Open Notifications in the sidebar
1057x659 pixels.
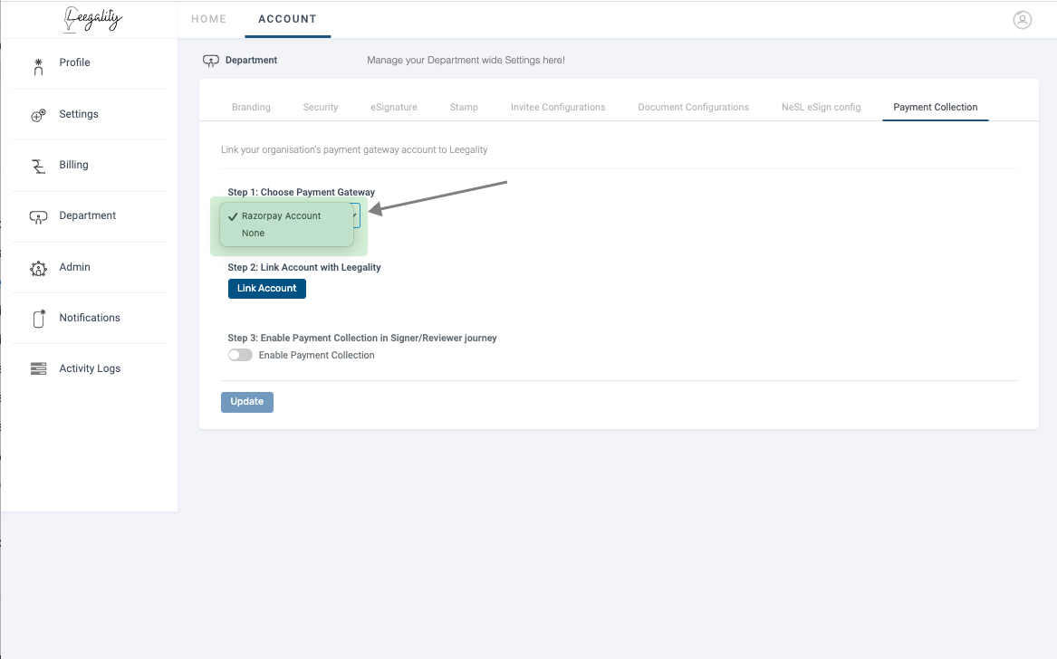pos(89,318)
